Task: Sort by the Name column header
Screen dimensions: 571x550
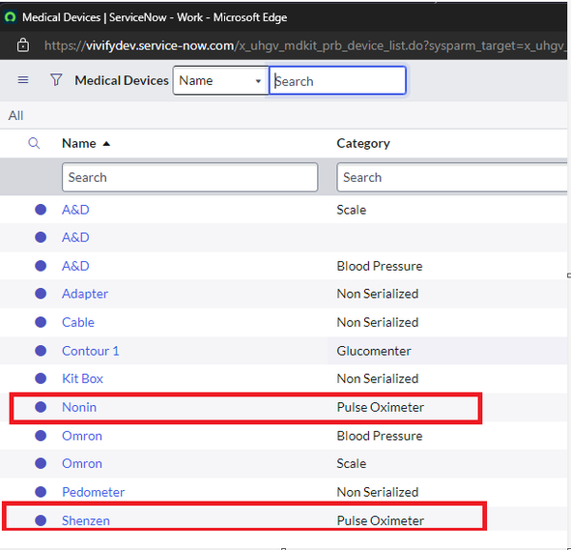Action: coord(79,143)
